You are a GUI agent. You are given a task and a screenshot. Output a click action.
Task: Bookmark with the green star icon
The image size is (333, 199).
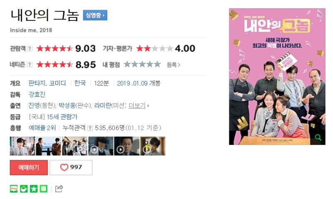(x=34, y=189)
